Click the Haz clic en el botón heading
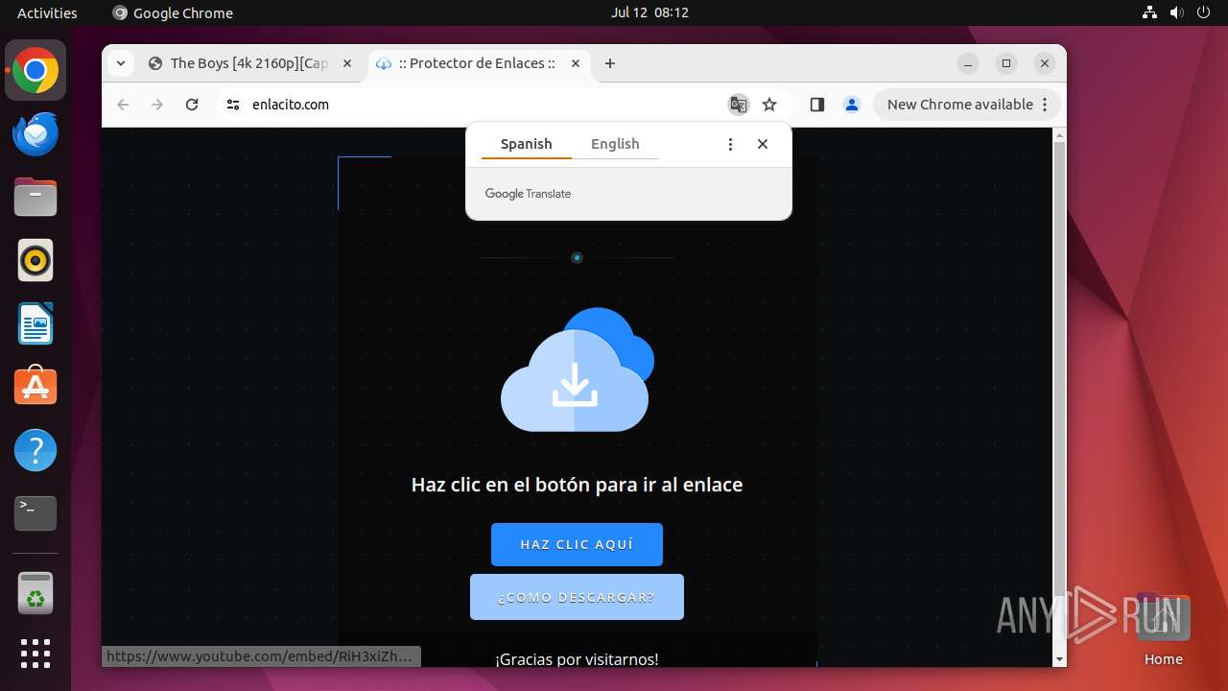The height and width of the screenshot is (691, 1228). (x=577, y=485)
